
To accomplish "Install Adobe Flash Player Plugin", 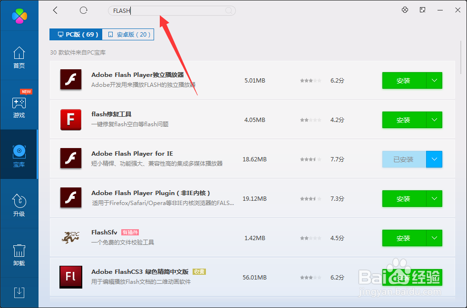I will tap(404, 198).
